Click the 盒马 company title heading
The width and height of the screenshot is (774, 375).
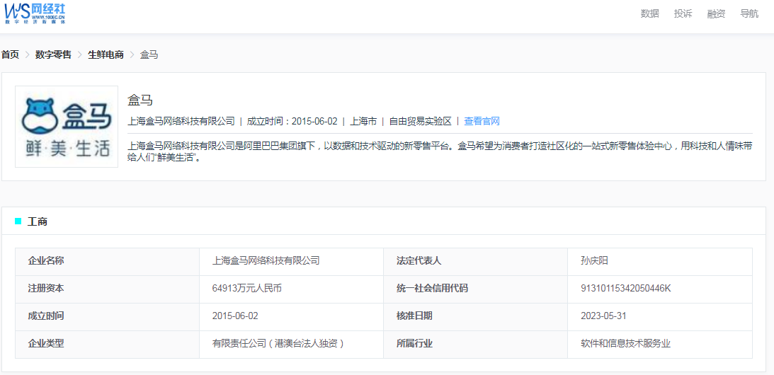(140, 100)
